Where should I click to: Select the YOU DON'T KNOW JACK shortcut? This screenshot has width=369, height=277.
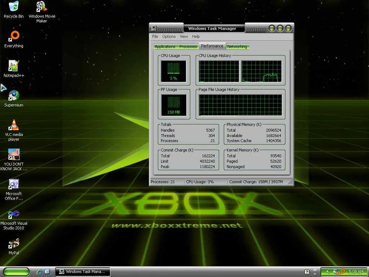point(14,160)
